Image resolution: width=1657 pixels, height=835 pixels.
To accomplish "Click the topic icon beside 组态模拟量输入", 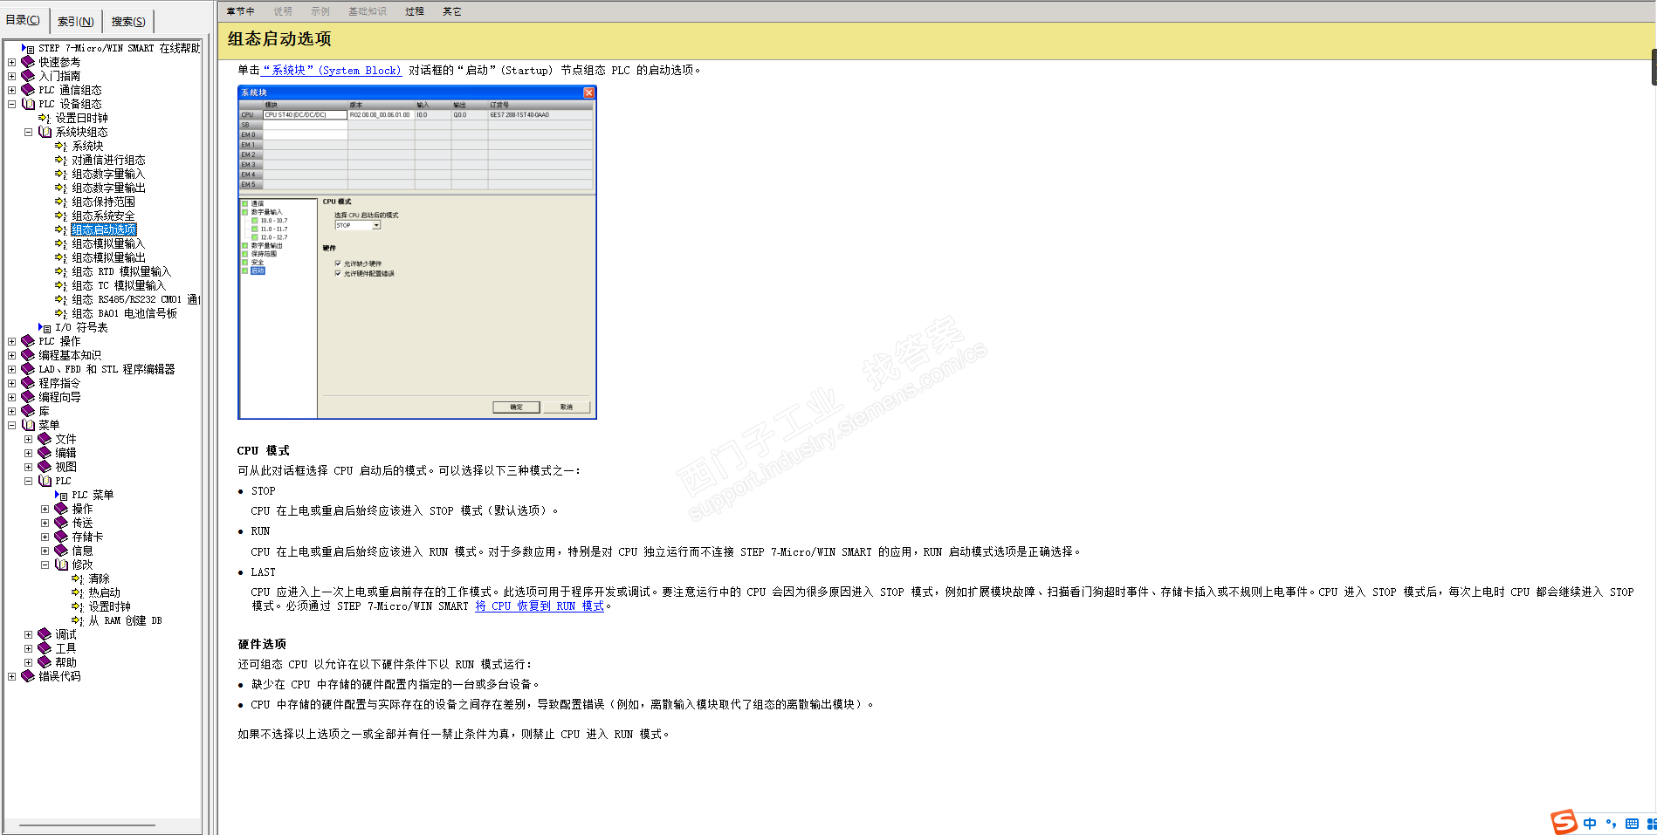I will pyautogui.click(x=61, y=243).
